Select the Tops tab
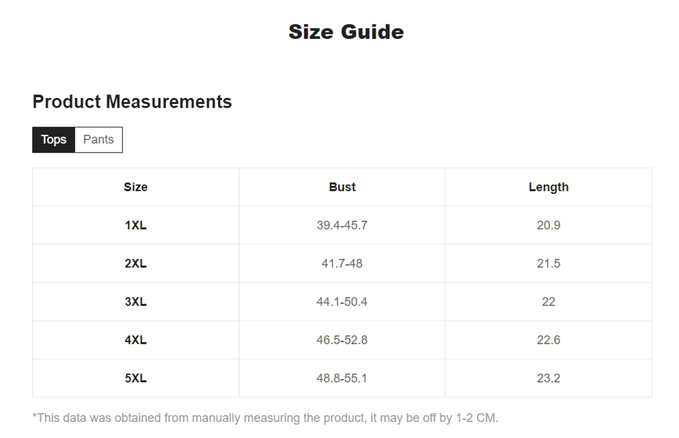Viewport: 679px width, 438px height. tap(54, 140)
